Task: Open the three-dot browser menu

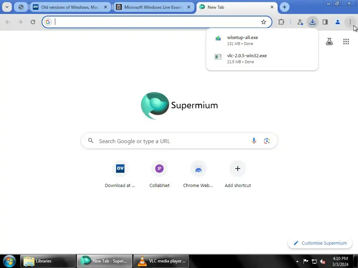Action: click(350, 22)
